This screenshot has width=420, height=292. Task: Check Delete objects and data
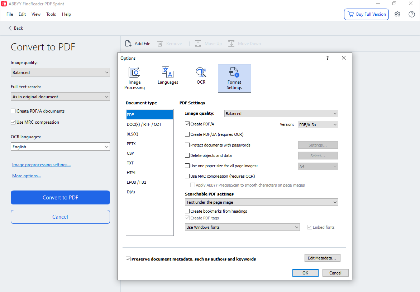(187, 155)
